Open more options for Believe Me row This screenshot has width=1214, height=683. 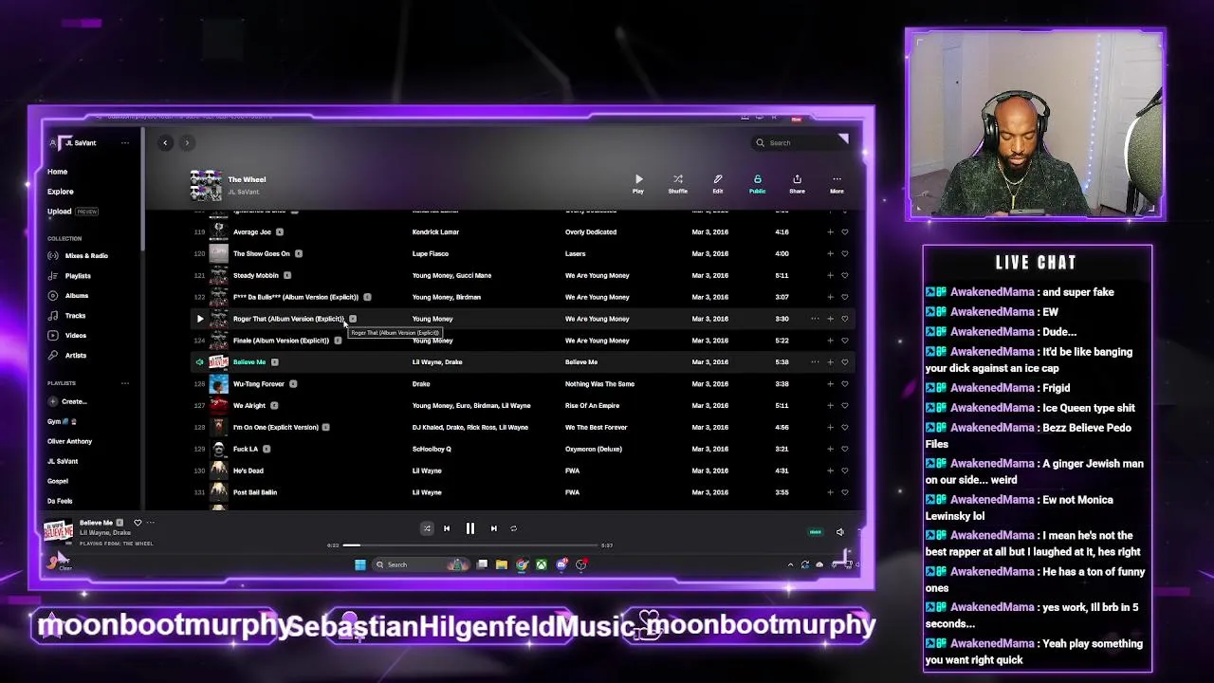815,361
